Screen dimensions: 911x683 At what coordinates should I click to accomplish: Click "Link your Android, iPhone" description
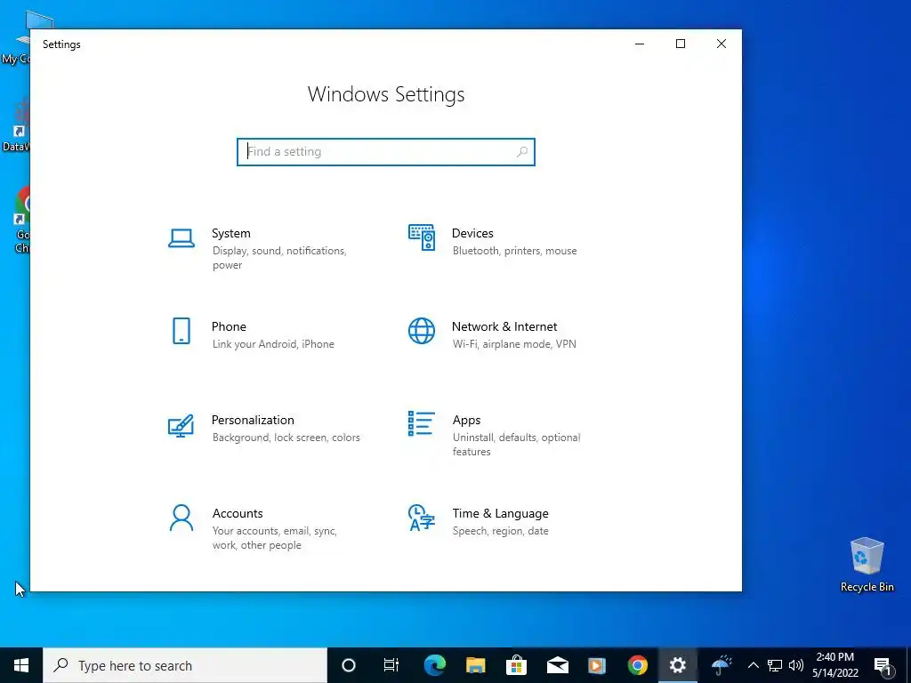tap(273, 344)
